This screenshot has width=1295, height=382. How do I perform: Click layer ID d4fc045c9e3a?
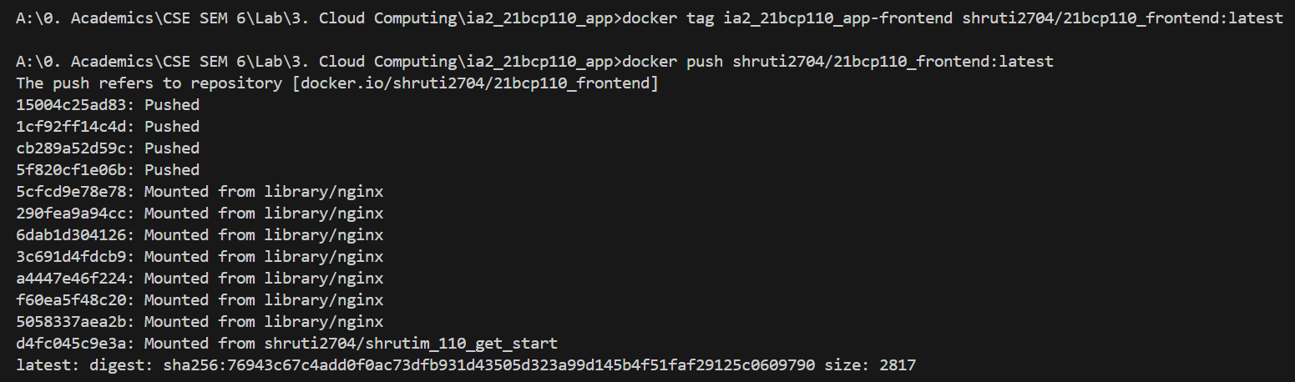pyautogui.click(x=75, y=344)
